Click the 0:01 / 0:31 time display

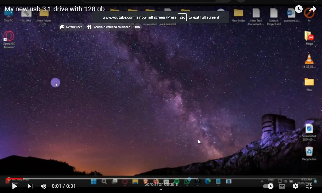(x=64, y=186)
